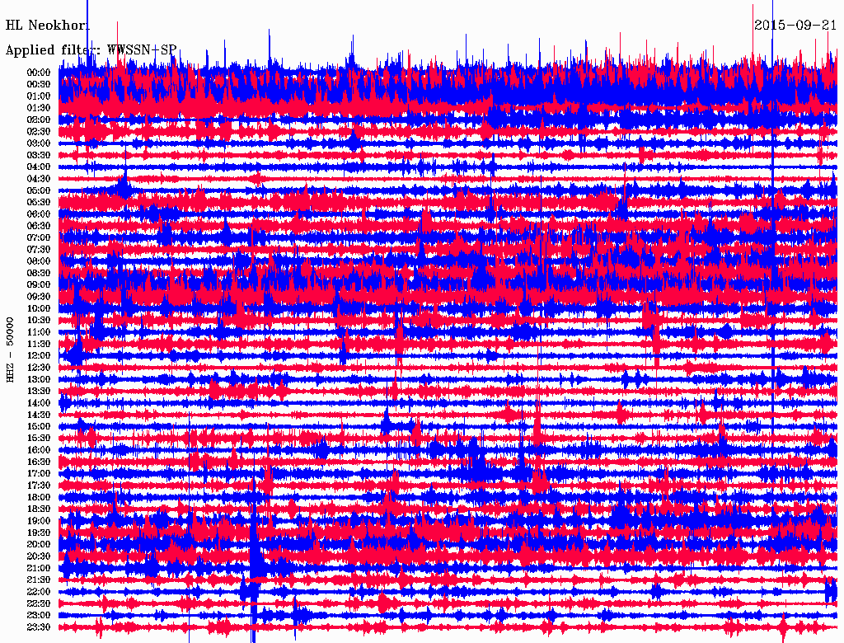Select the 06:00 time label
Screen dimensions: 844x643
click(x=39, y=214)
